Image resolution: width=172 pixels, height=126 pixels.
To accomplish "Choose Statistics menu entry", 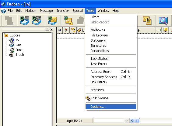I will pyautogui.click(x=111, y=90).
